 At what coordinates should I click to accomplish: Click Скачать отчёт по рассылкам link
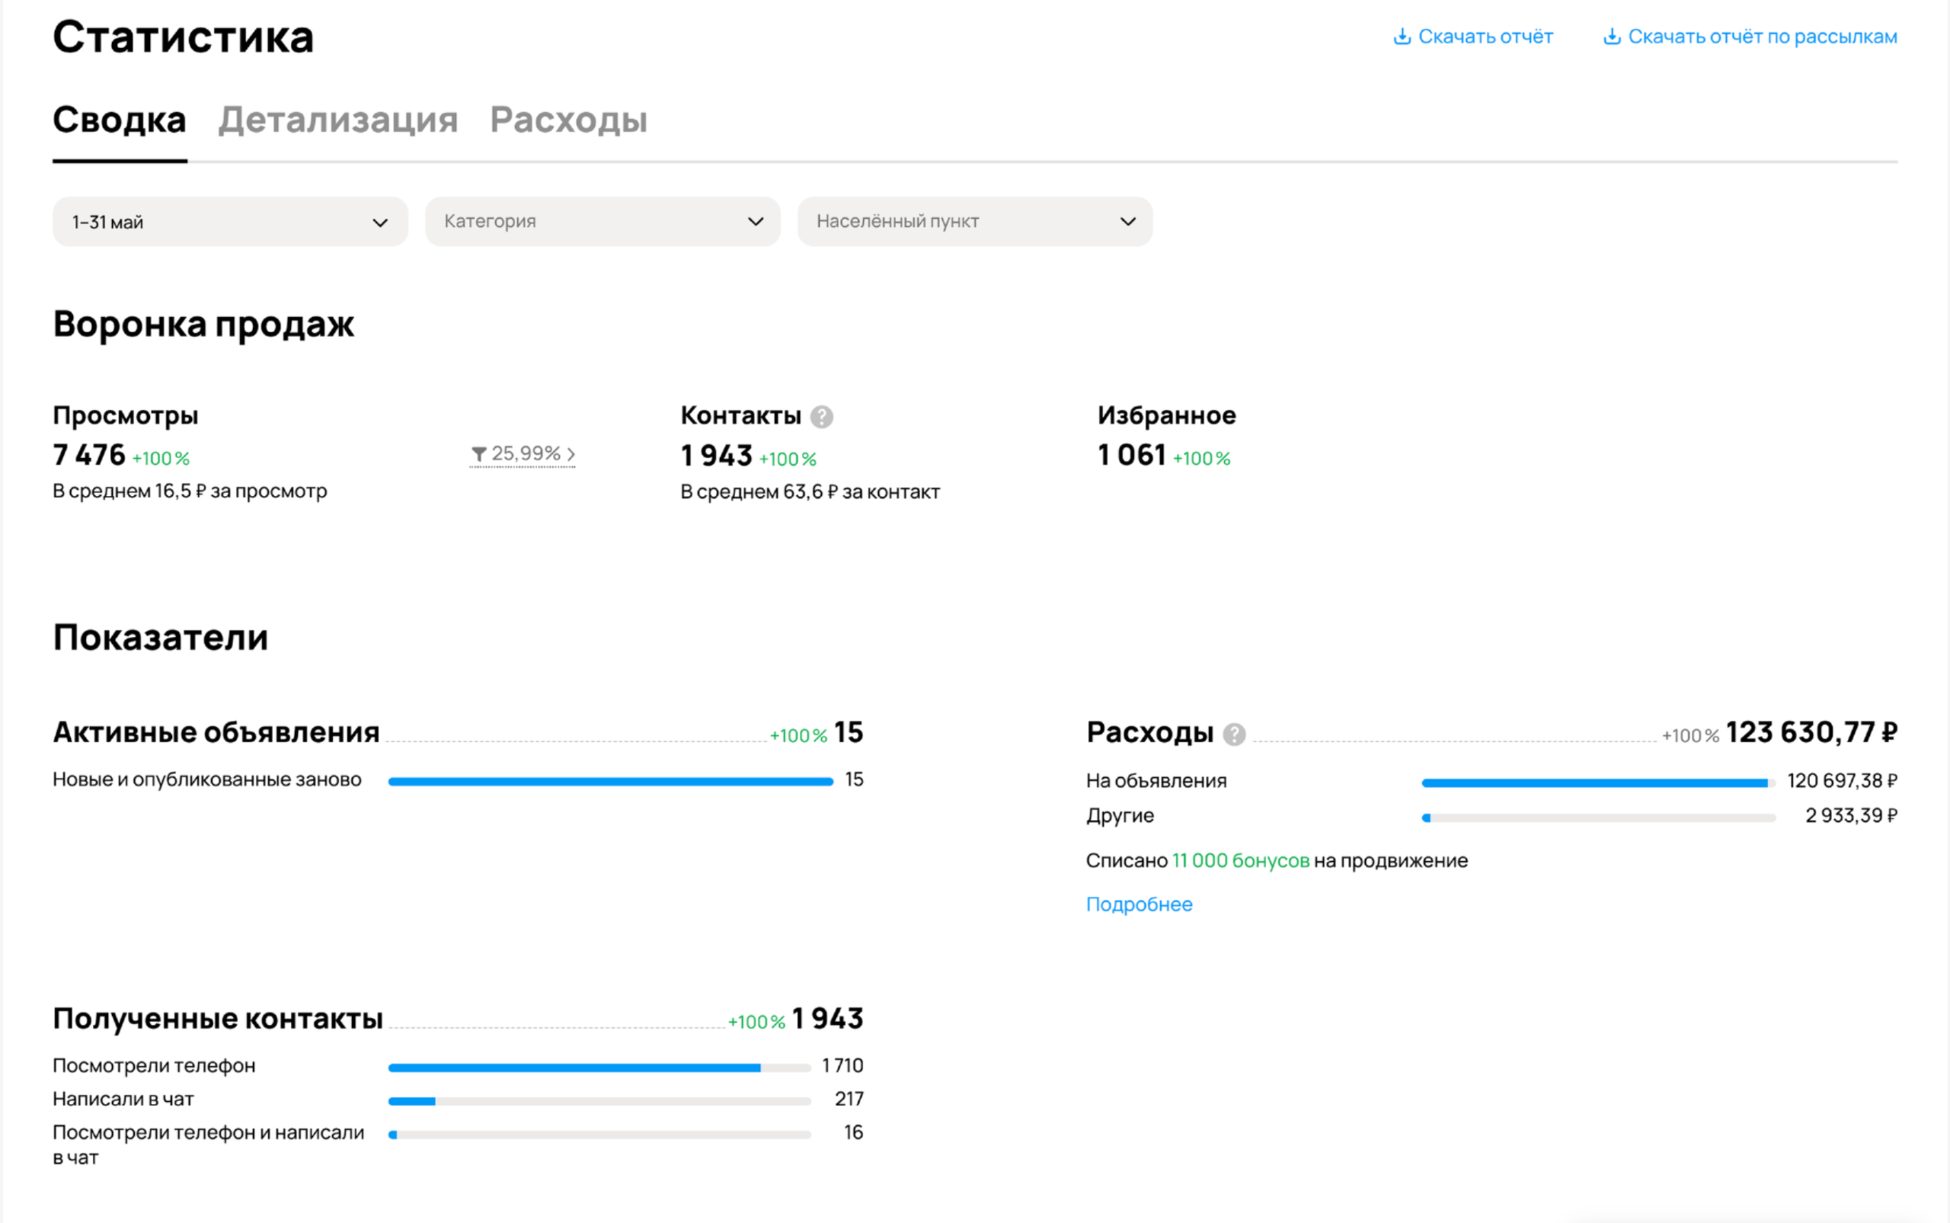pos(1762,37)
